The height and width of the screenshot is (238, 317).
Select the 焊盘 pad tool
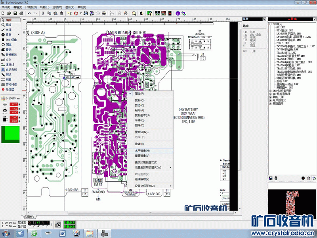click(x=9, y=35)
